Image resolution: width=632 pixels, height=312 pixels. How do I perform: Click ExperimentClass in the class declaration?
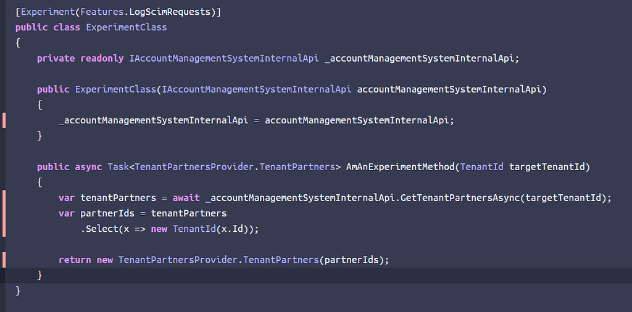click(x=127, y=28)
